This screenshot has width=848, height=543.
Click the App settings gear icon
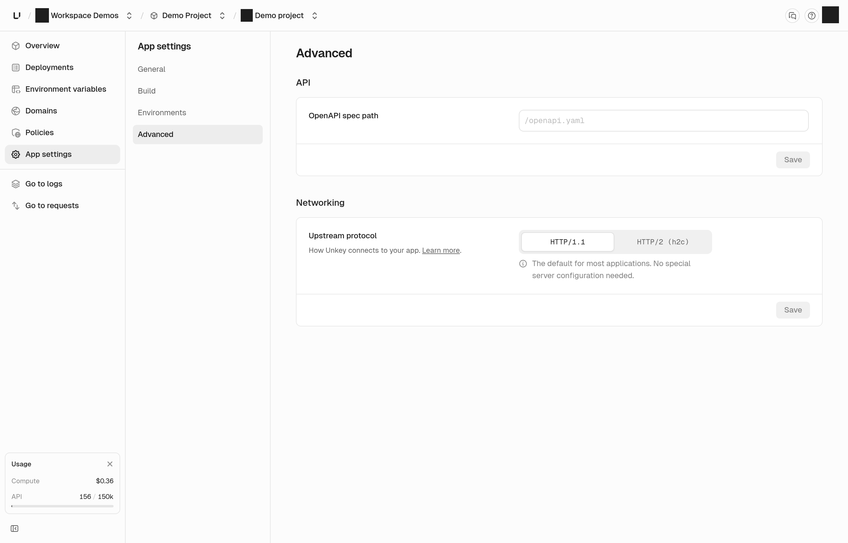(15, 154)
